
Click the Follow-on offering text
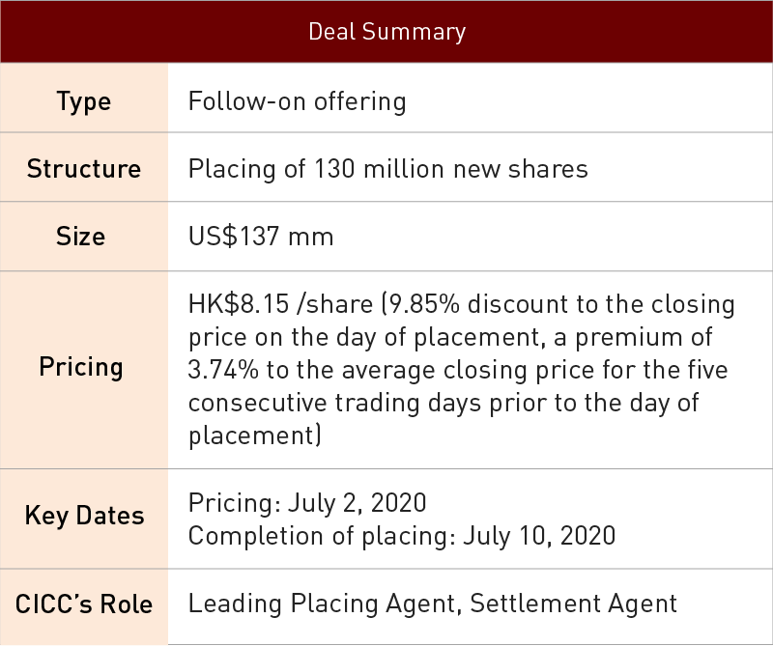tap(297, 101)
